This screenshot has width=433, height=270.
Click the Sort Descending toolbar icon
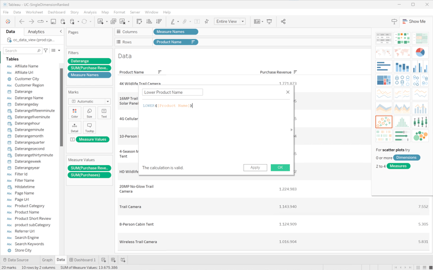coord(159,21)
